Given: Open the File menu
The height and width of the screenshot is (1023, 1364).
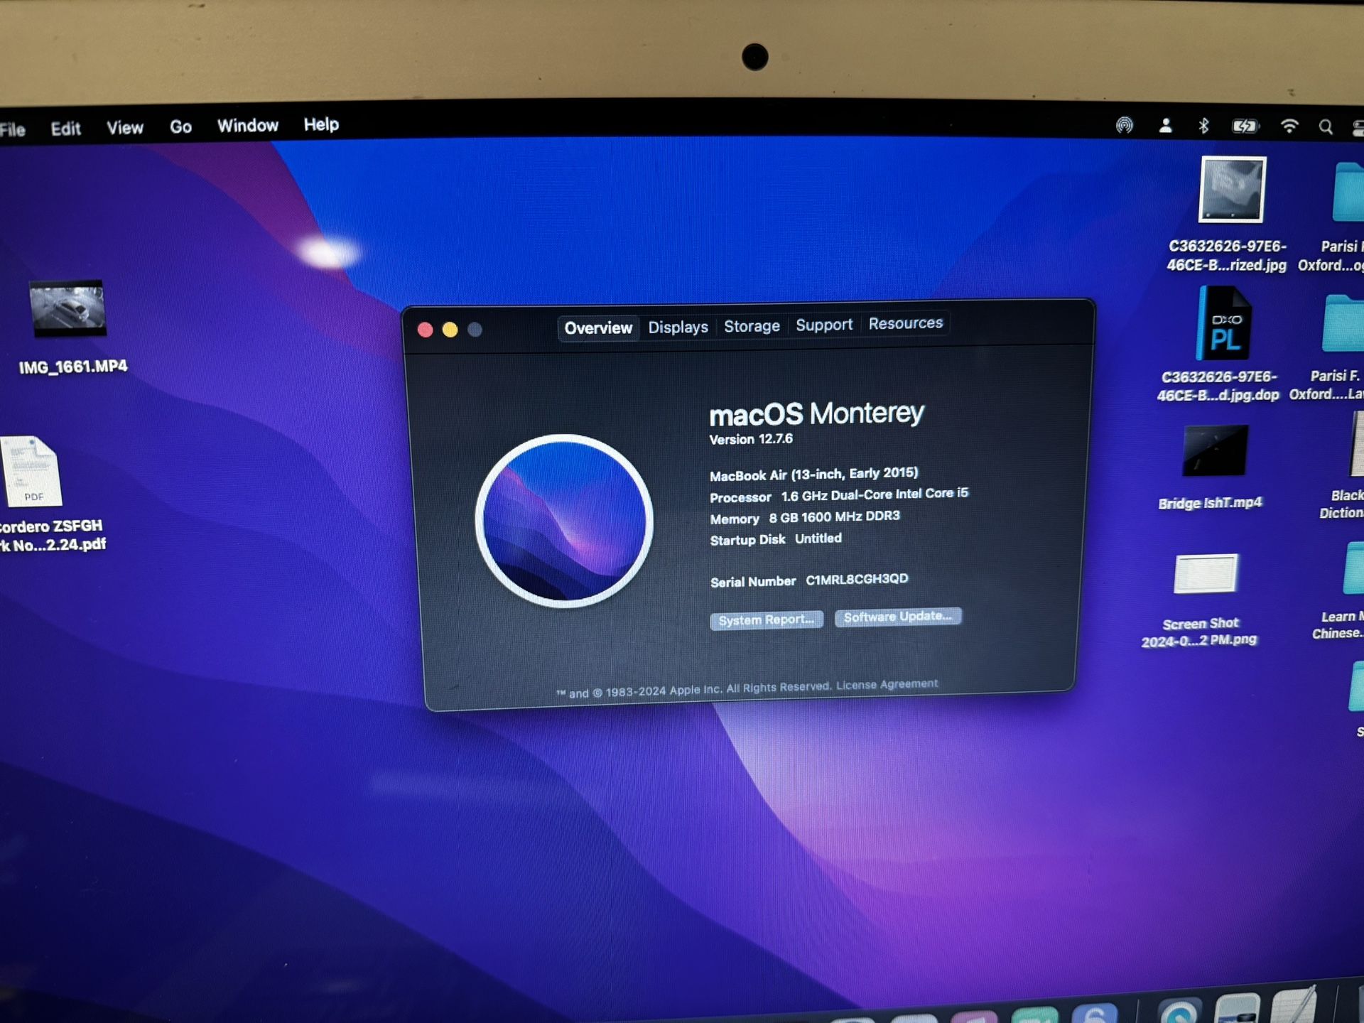Looking at the screenshot, I should tap(13, 129).
